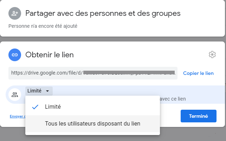The height and width of the screenshot is (141, 226).
Task: Open the Envoyer link at bottom left
Action: (18, 116)
